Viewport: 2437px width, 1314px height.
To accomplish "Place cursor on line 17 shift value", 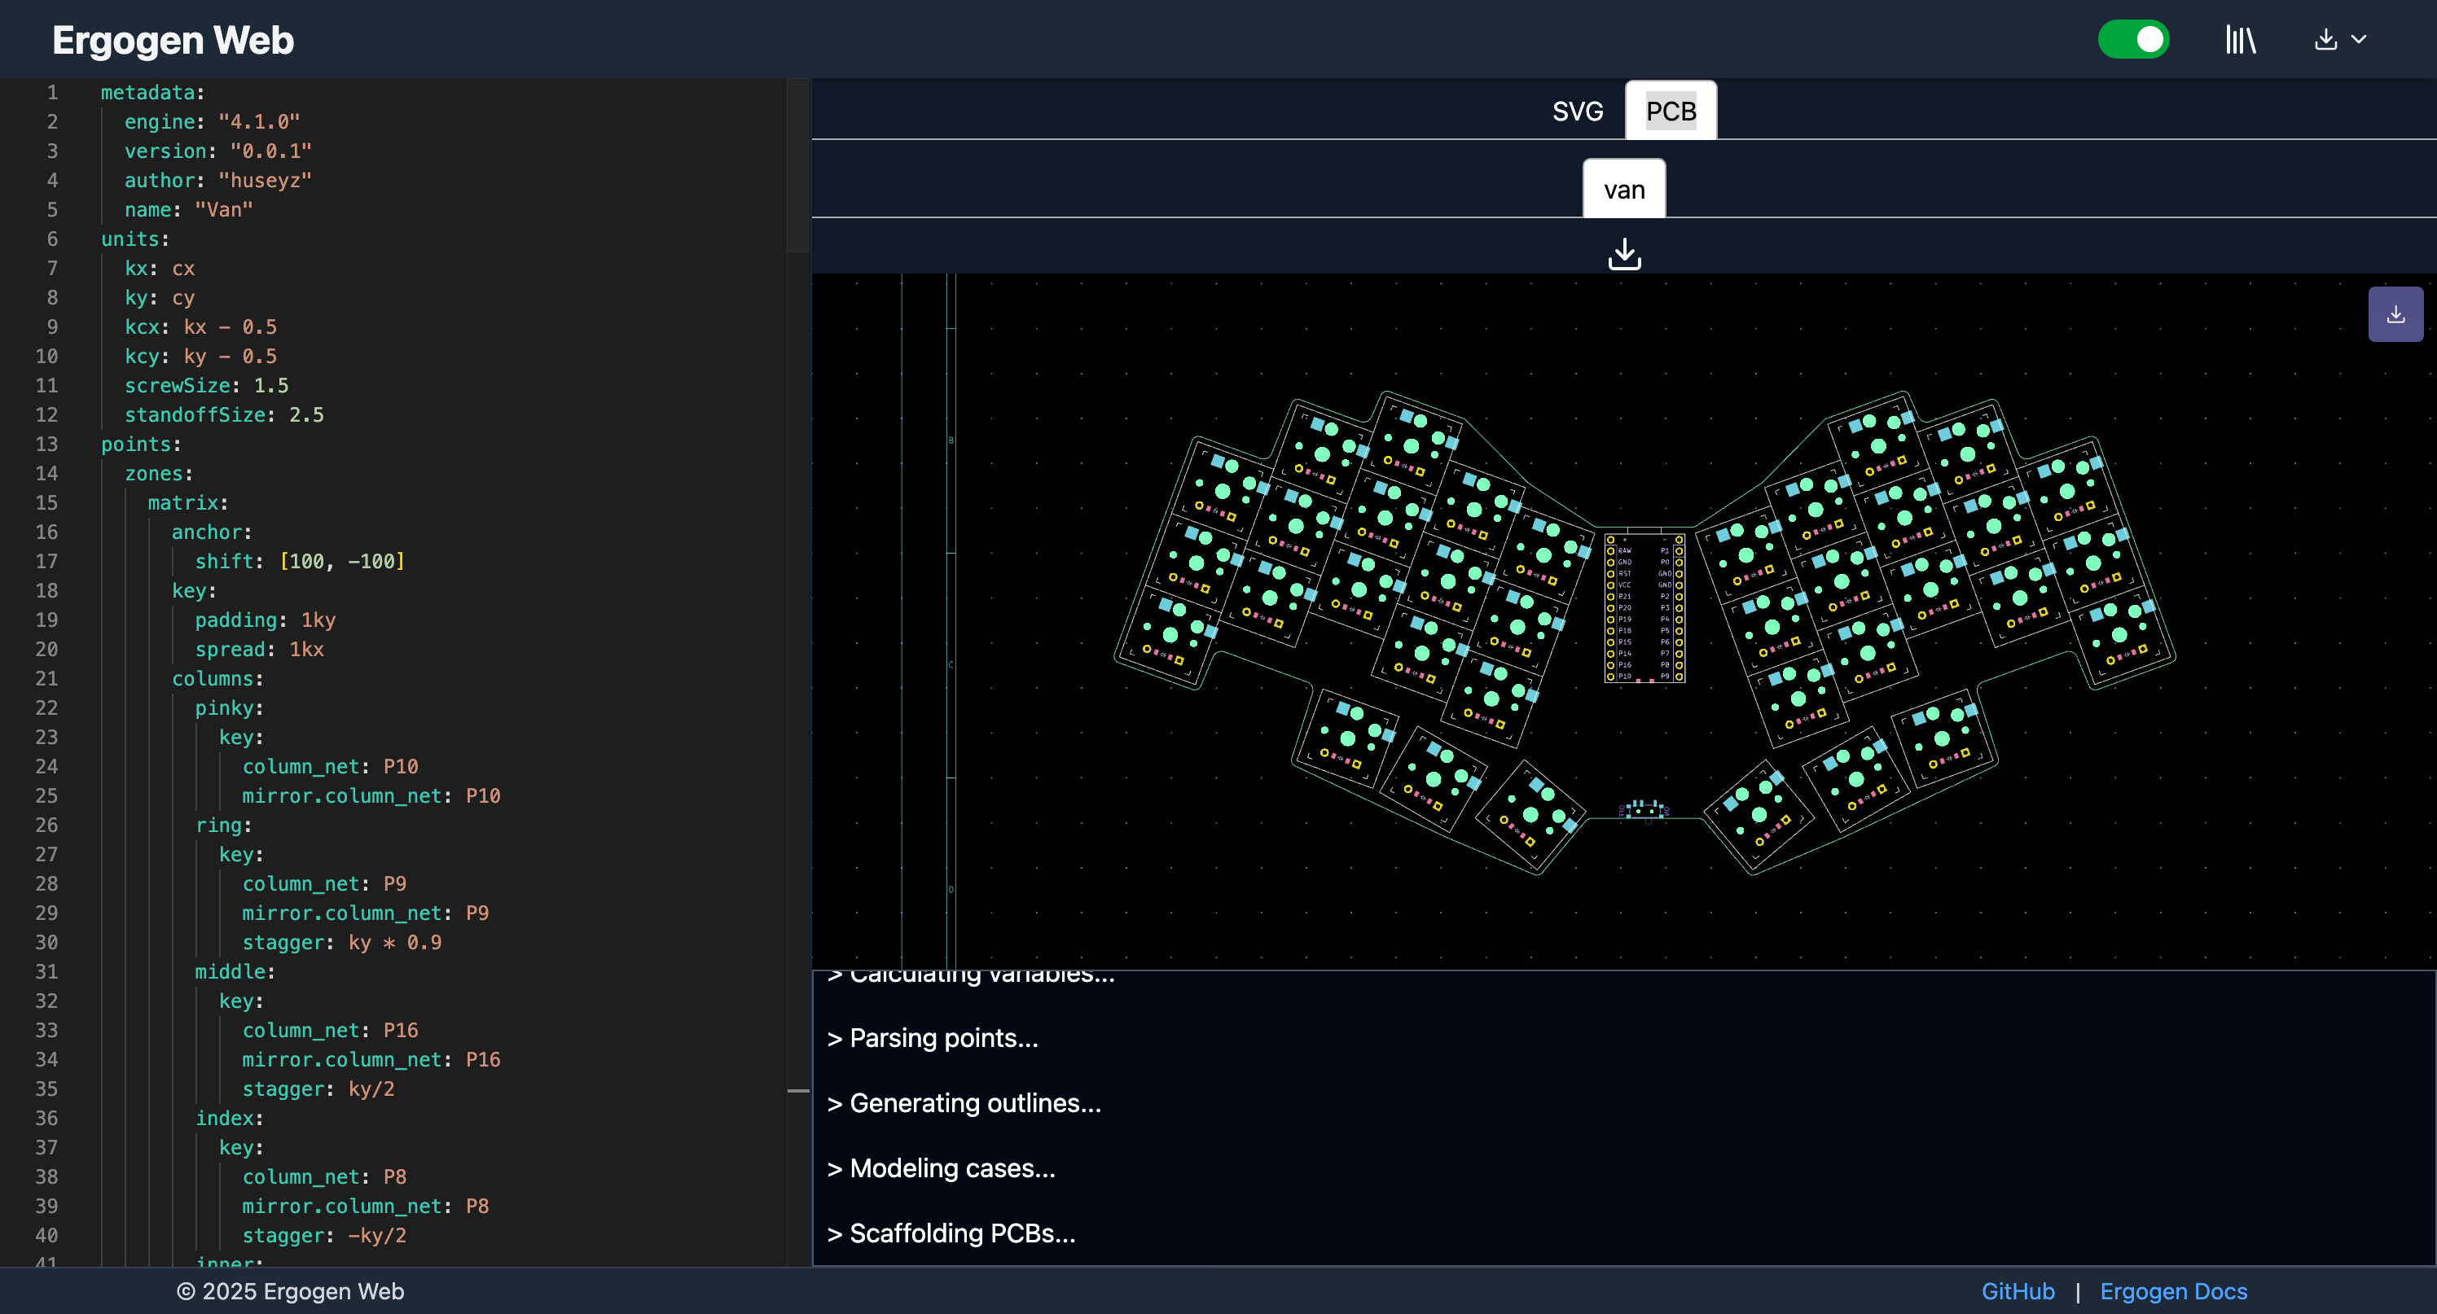I will pos(341,562).
